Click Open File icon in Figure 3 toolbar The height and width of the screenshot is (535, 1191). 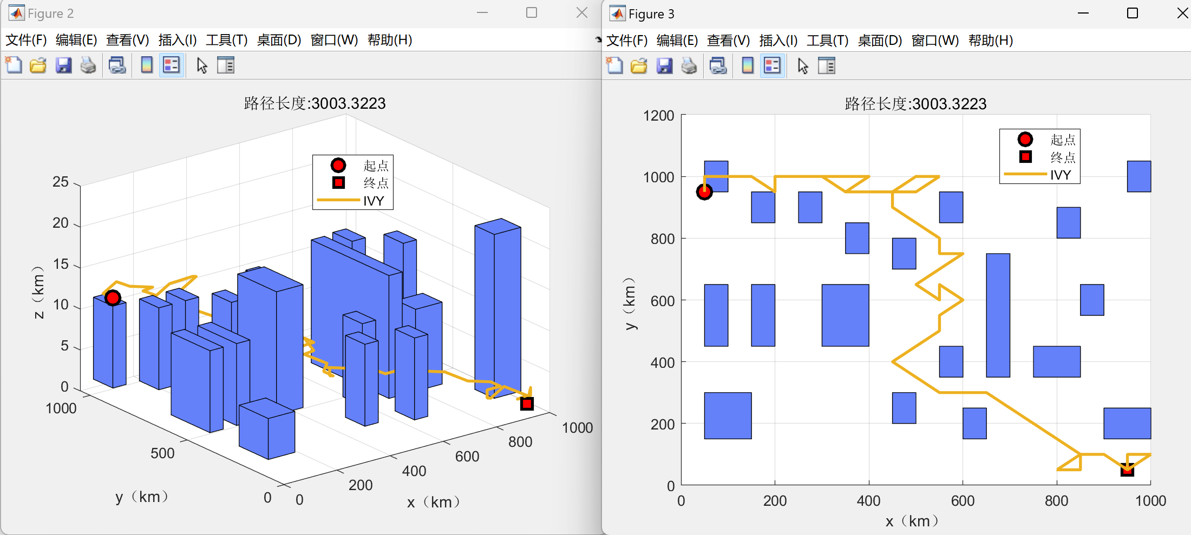pyautogui.click(x=639, y=66)
